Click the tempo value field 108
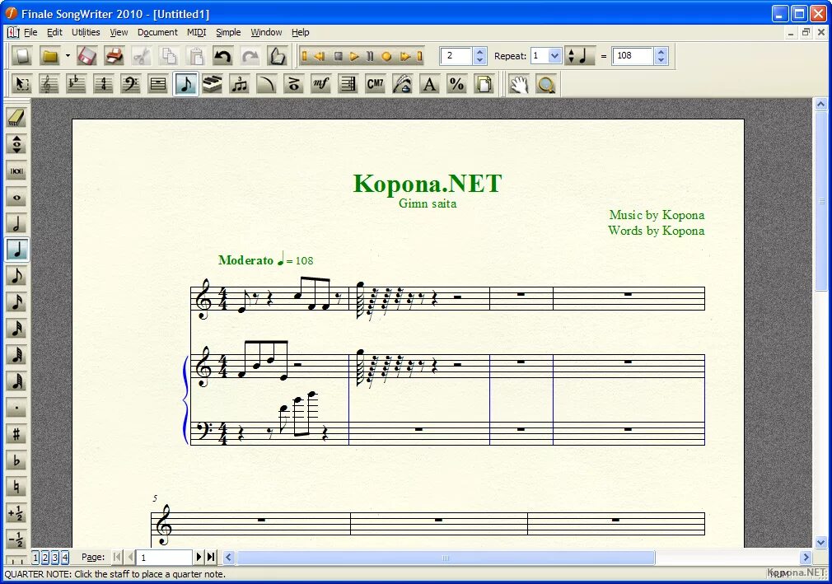This screenshot has height=584, width=832. tap(633, 56)
